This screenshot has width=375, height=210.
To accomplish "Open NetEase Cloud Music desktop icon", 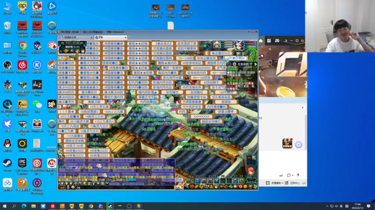I will click(22, 65).
